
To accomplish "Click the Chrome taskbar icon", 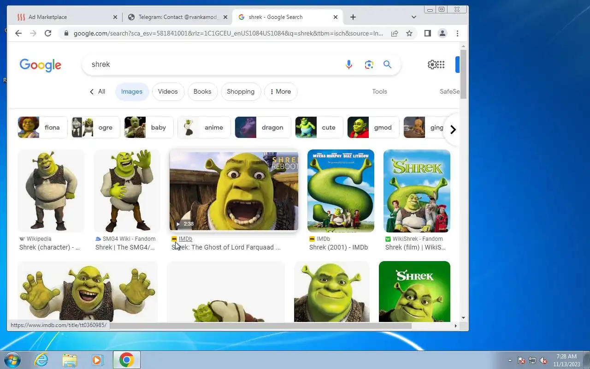I will (127, 360).
